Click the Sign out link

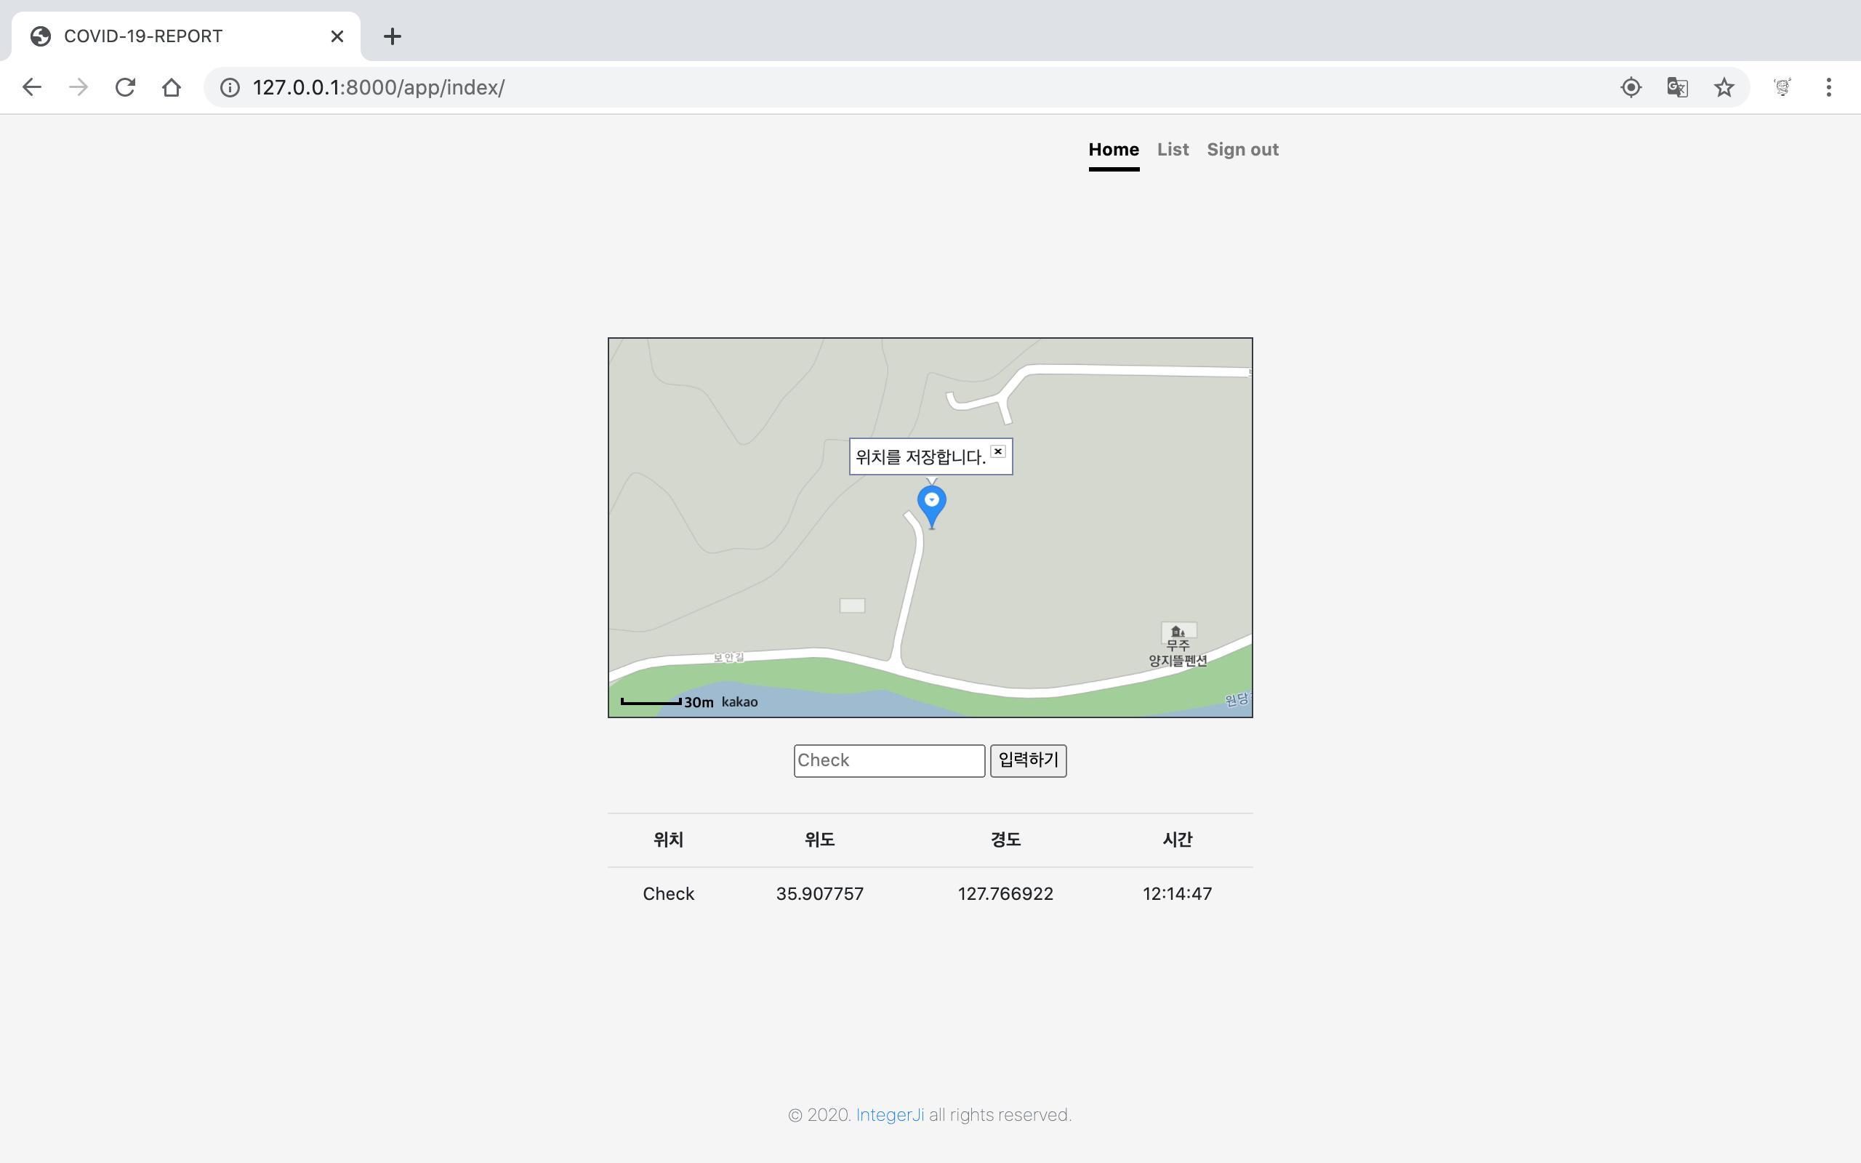click(x=1242, y=149)
